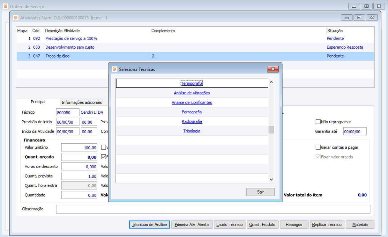The image size is (388, 237).
Task: Click the Ordem de Serviço window app icon
Action: [5, 6]
